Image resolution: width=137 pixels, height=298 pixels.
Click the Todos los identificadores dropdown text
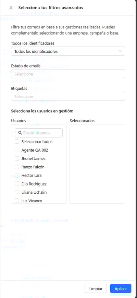tap(36, 52)
